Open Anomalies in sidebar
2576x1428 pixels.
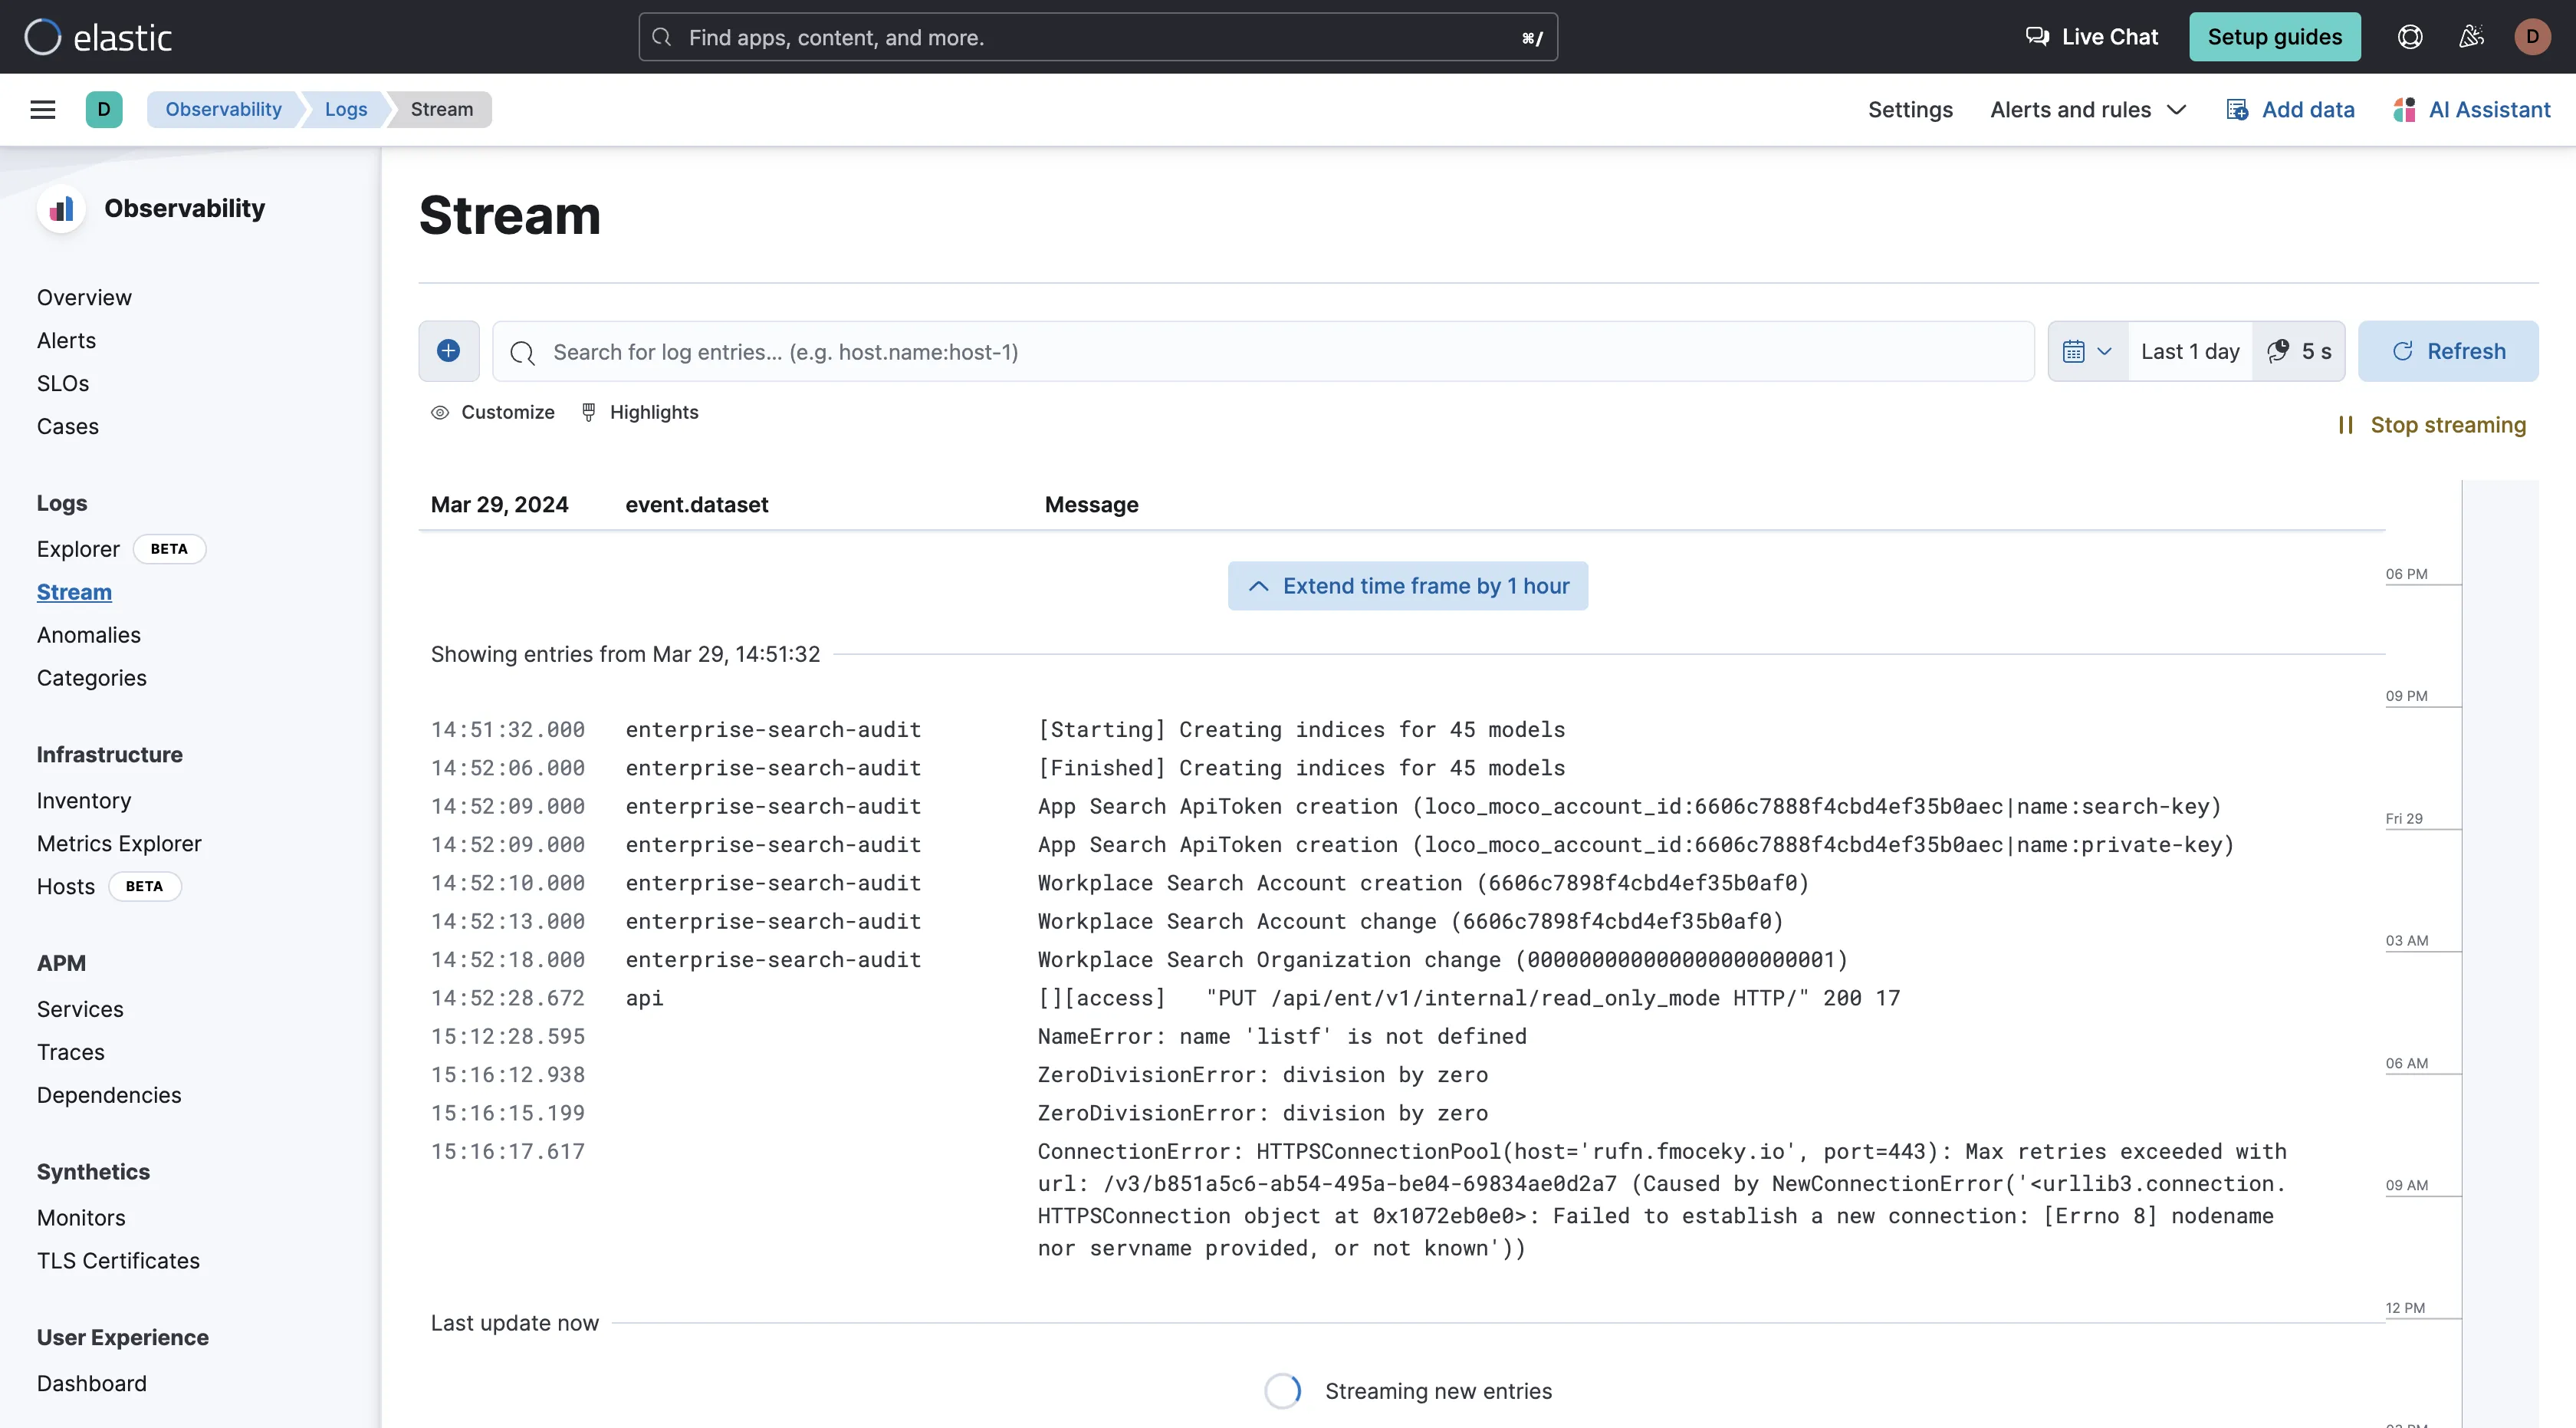89,635
